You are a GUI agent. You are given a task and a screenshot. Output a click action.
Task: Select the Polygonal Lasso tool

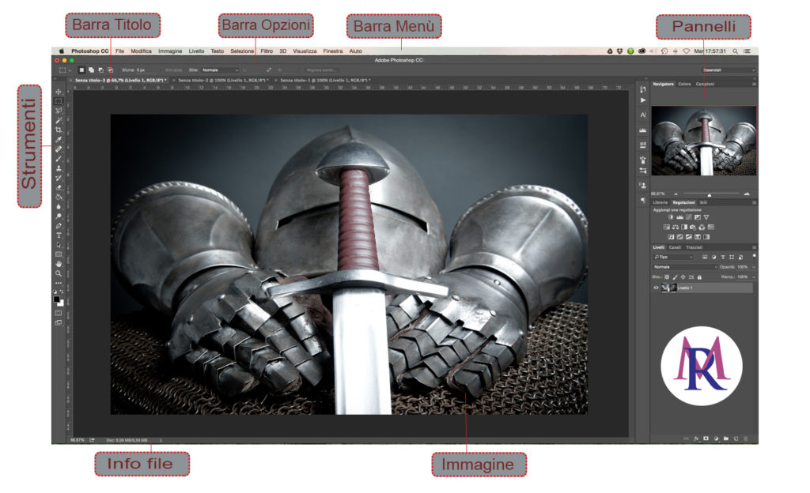[x=59, y=111]
